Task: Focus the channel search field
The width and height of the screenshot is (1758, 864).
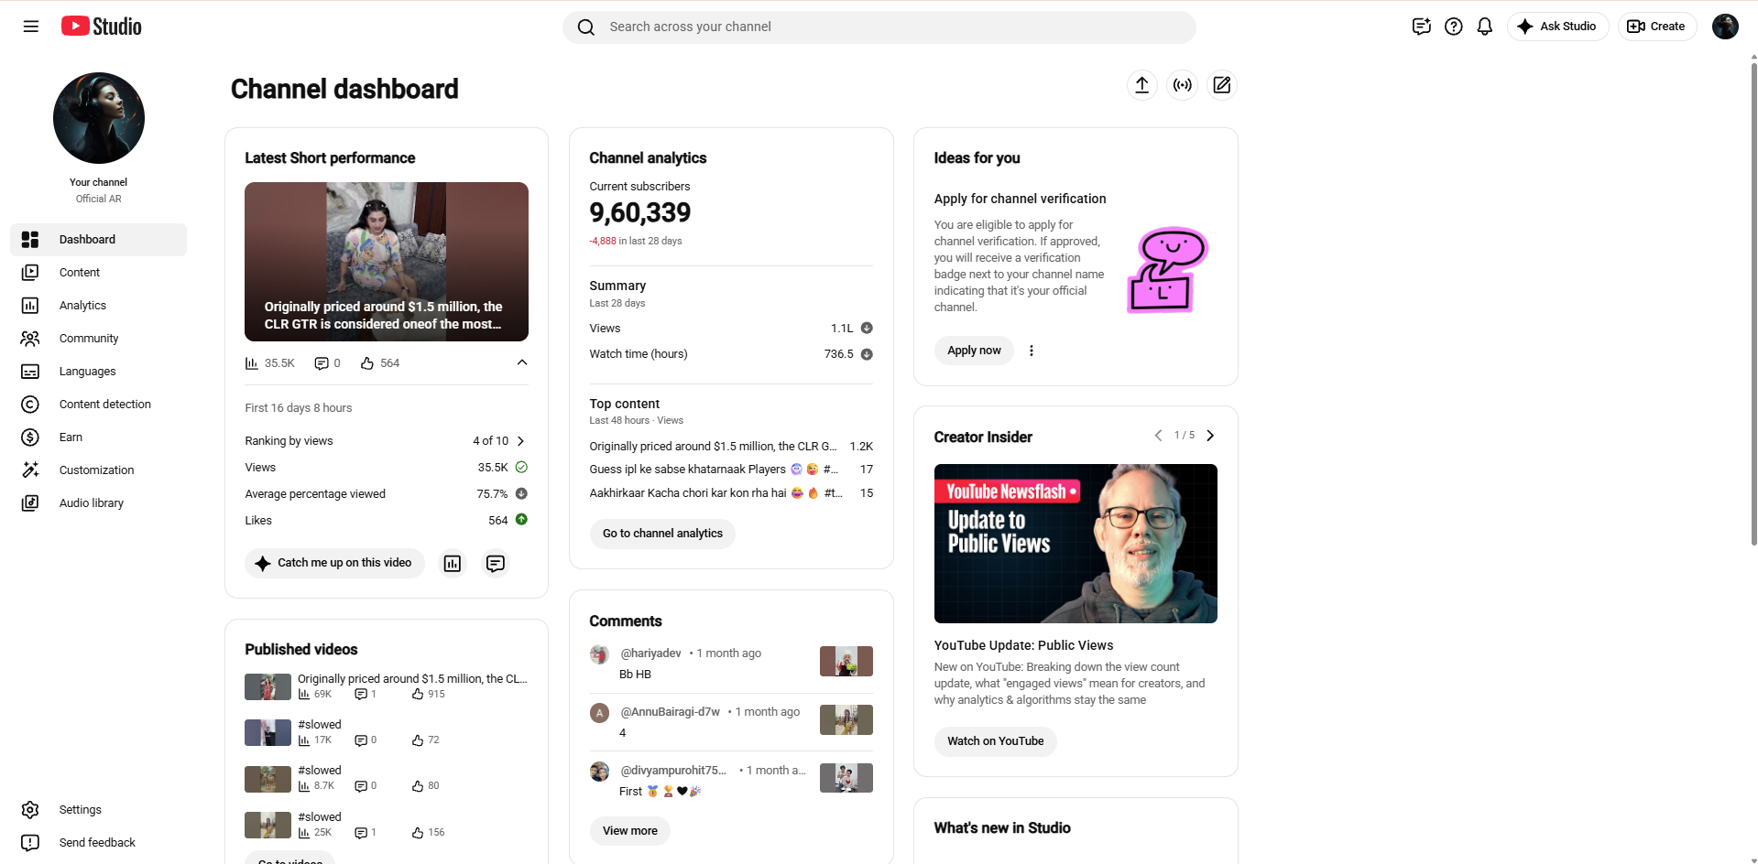Action: [879, 27]
